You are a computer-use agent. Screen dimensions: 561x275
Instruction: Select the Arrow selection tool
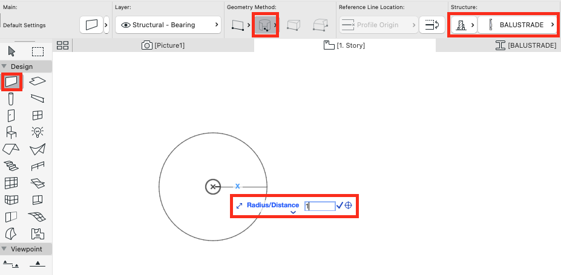(11, 51)
